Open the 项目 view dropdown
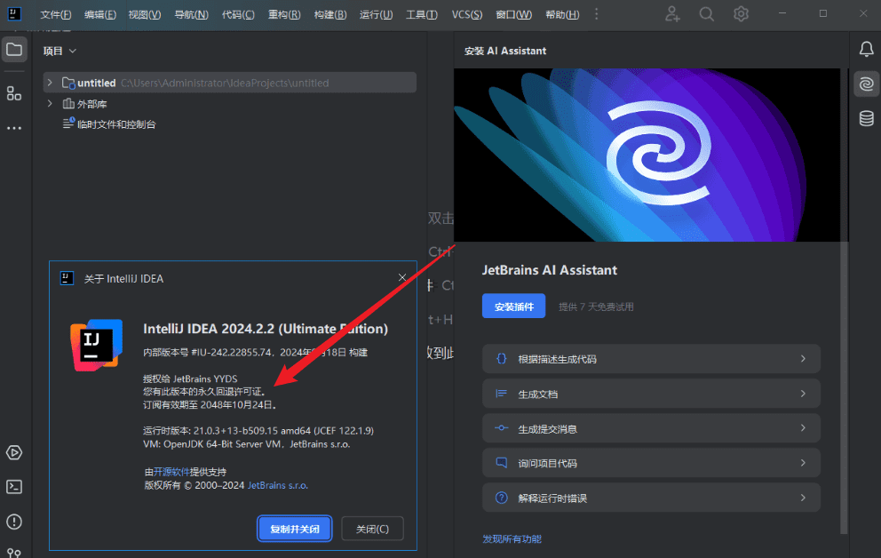The width and height of the screenshot is (881, 558). [x=60, y=52]
